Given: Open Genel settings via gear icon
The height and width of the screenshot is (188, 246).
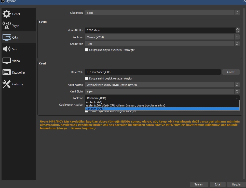Looking at the screenshot, I should tap(7, 14).
